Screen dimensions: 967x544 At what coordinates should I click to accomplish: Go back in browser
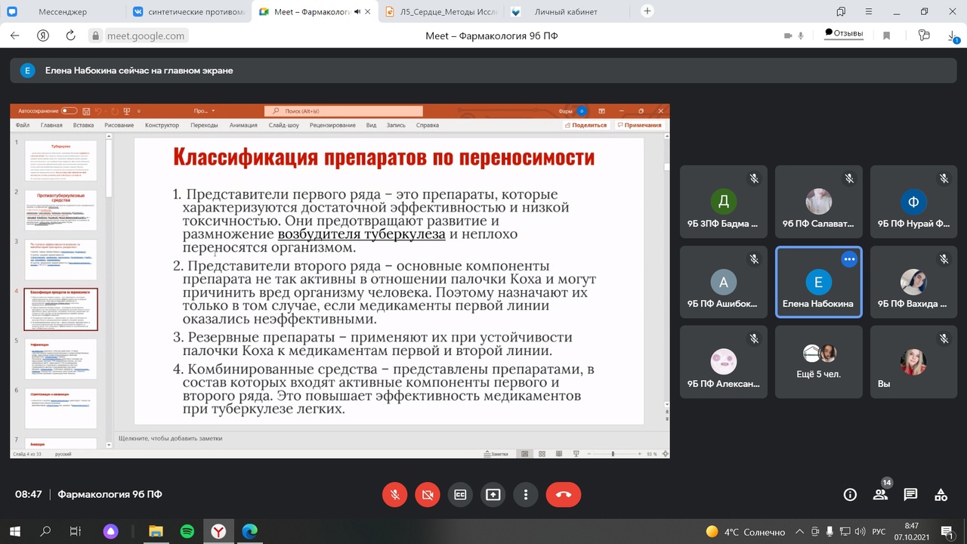click(x=16, y=36)
